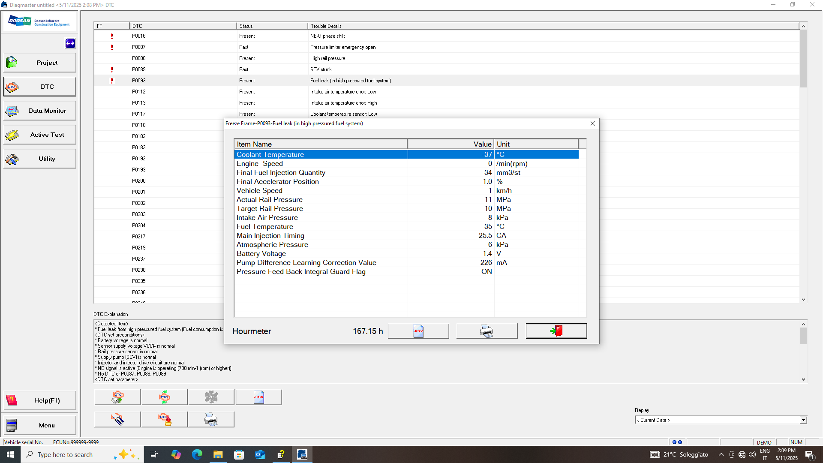
Task: Click the DTC erase (eraser) icon
Action: pos(117,419)
